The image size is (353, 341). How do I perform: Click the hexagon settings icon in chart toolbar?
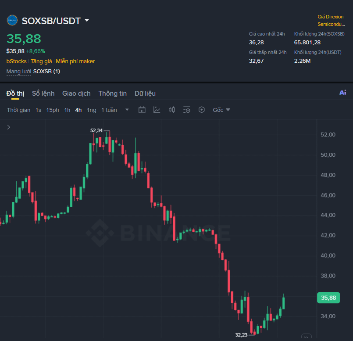[201, 110]
